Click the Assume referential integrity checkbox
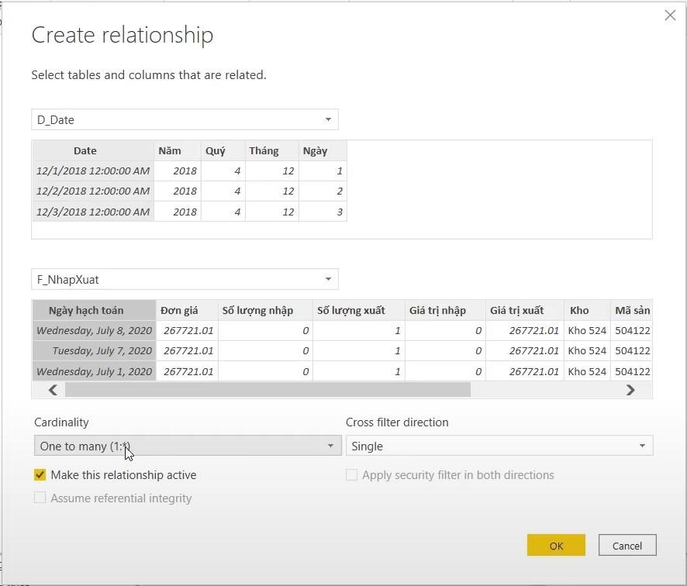Viewport: 687px width, 586px height. tap(40, 498)
